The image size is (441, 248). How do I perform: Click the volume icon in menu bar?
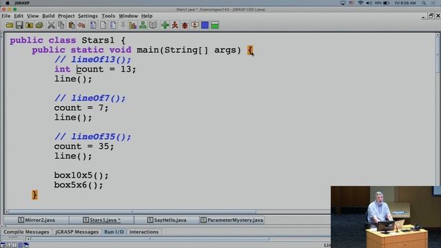click(369, 3)
